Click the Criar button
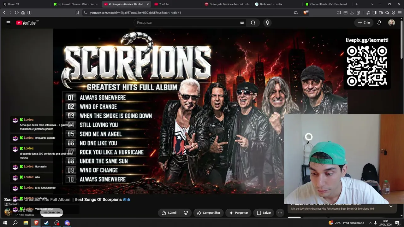Screen dimensions: 404x227 (x=364, y=23)
